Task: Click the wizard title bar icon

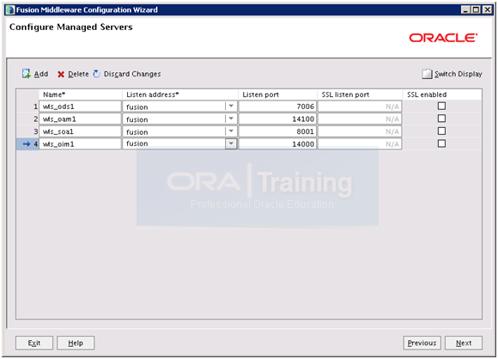Action: (10, 9)
